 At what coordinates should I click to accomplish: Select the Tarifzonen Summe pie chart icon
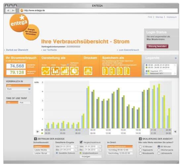(x=74, y=71)
